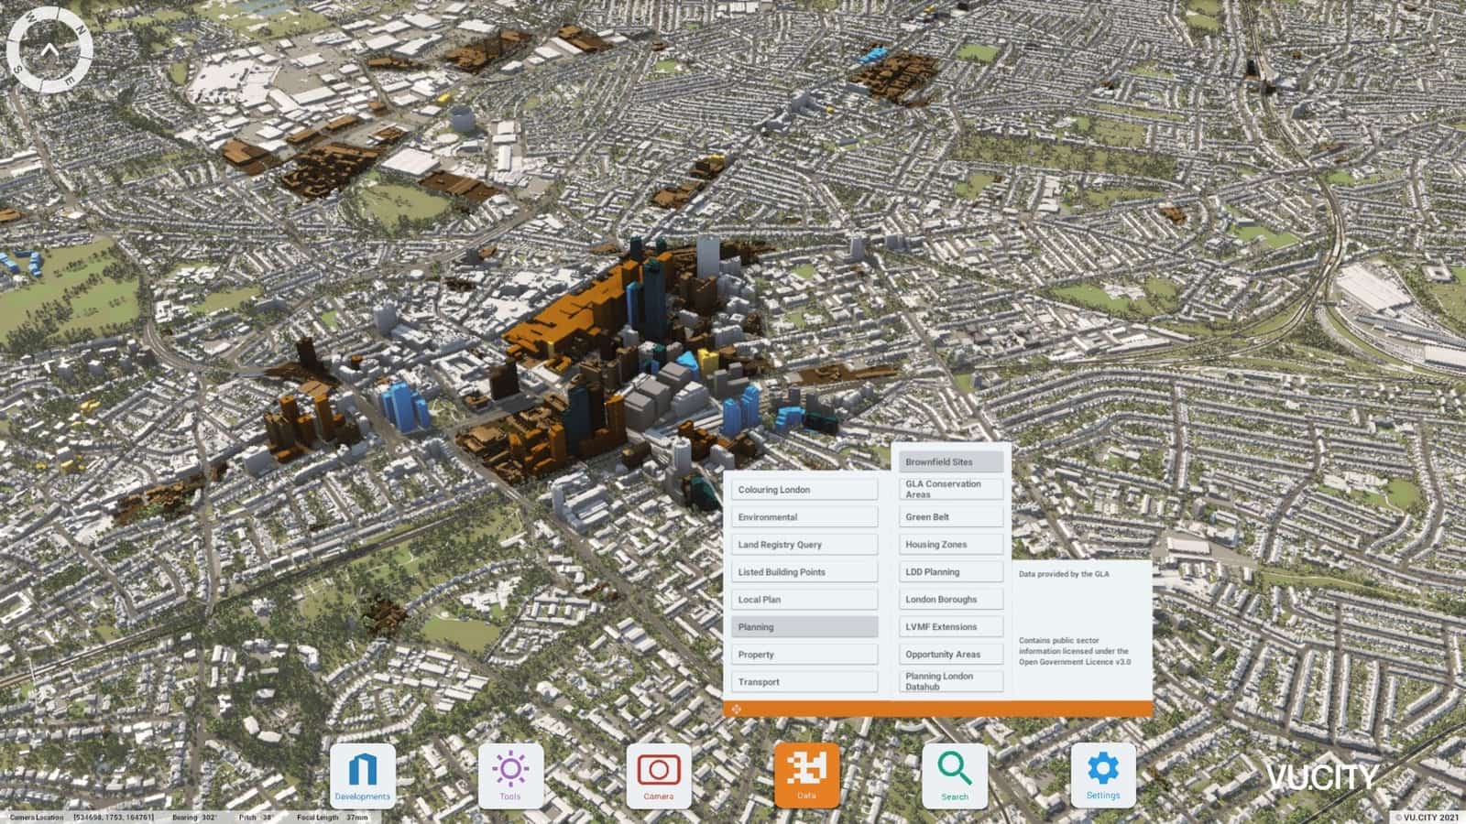
Task: Expand the Property data category
Action: tap(804, 654)
